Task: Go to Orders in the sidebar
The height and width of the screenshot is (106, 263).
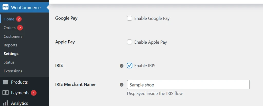Action: click(10, 28)
